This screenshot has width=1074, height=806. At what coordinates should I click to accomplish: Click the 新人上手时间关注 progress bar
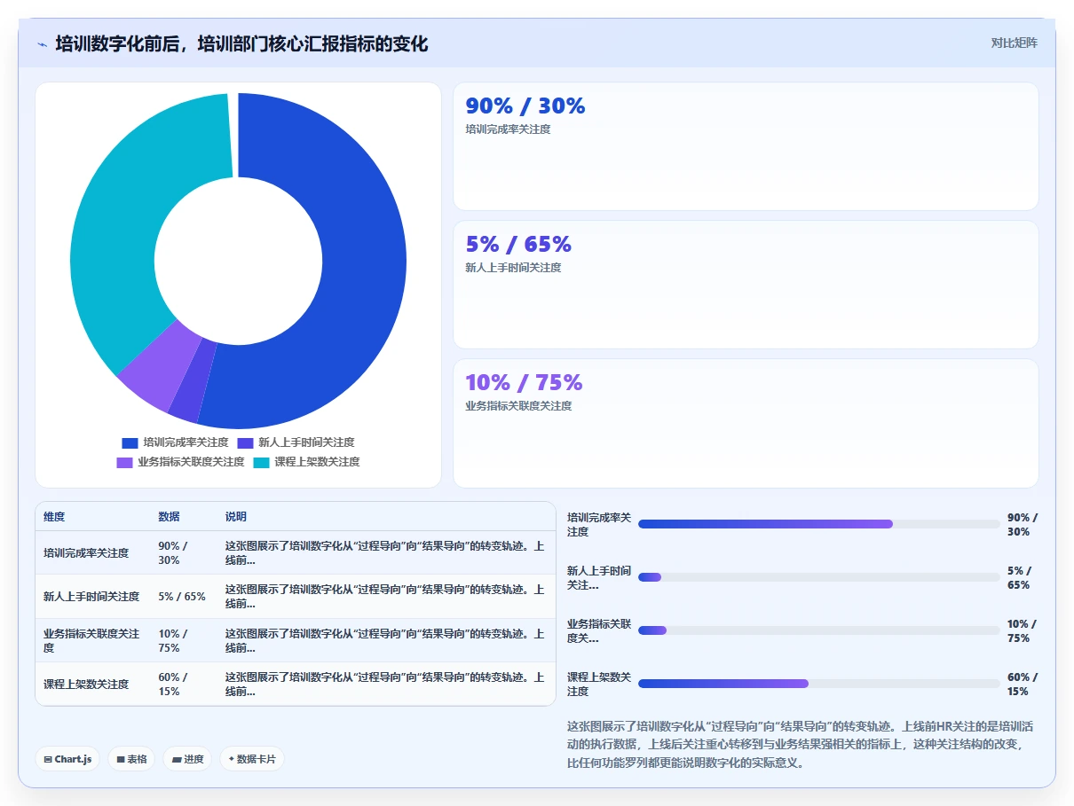pyautogui.click(x=819, y=577)
